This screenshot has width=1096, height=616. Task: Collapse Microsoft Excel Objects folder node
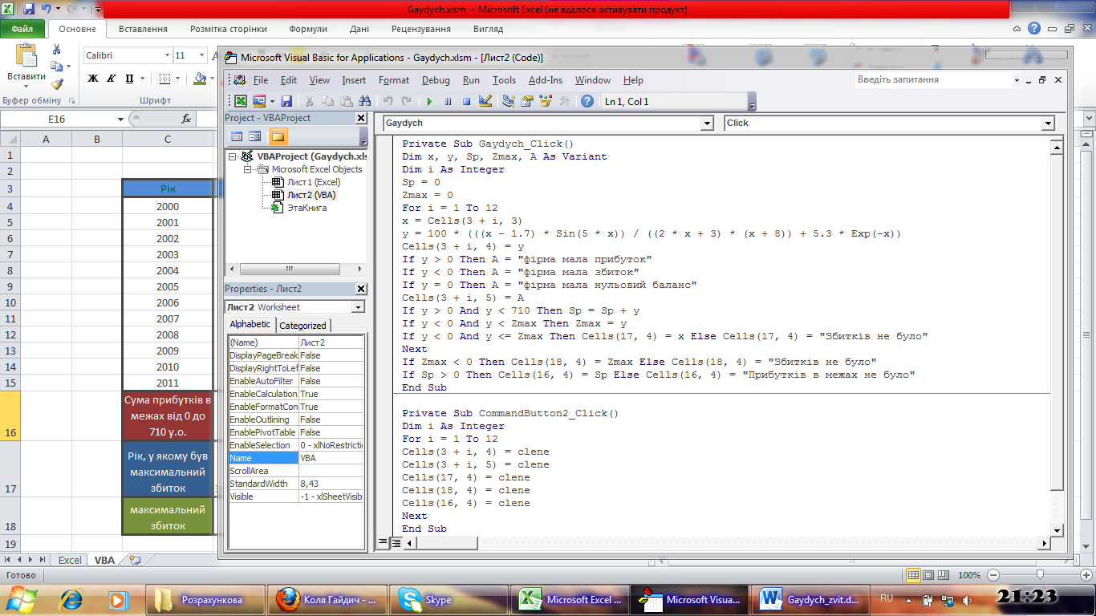248,169
